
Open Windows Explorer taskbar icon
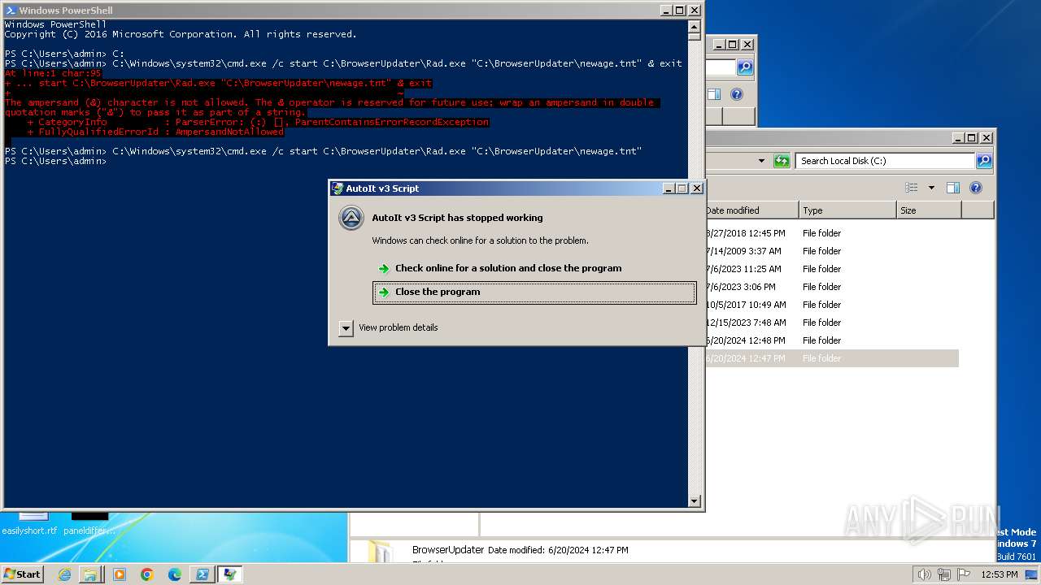[x=89, y=574]
